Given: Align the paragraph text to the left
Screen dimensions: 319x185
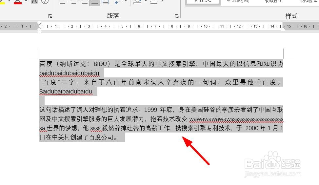Looking at the screenshot, I should click(x=63, y=2).
